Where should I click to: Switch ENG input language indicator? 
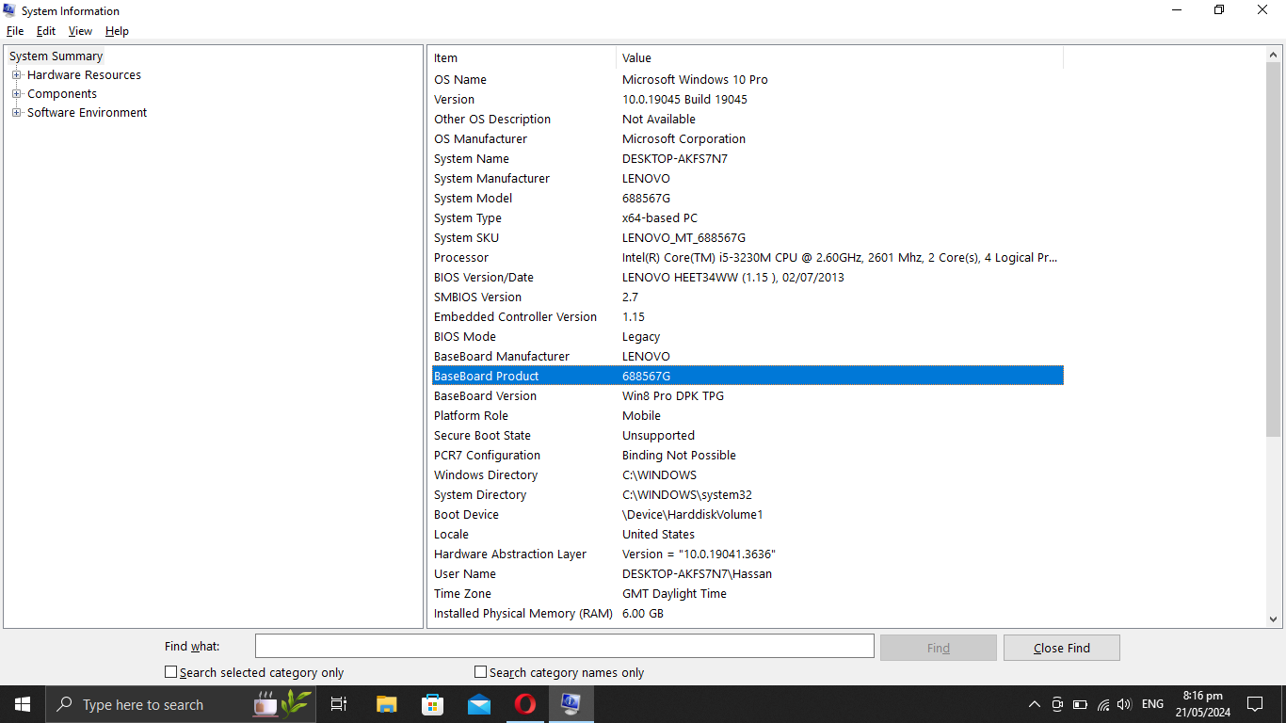pos(1152,704)
